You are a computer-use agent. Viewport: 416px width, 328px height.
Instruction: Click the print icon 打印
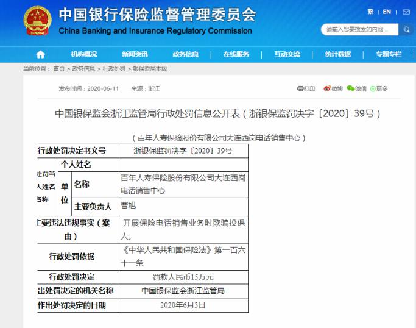(306, 88)
